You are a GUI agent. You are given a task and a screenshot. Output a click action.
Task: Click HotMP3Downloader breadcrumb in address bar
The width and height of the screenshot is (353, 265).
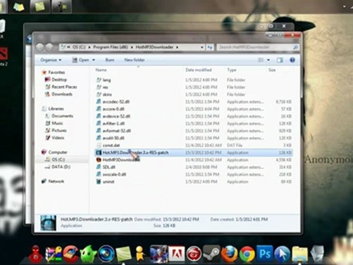coord(154,47)
